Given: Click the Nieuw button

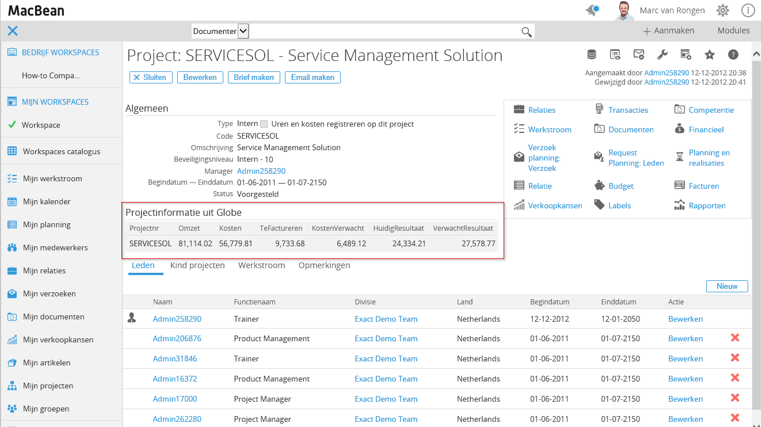Looking at the screenshot, I should (x=726, y=286).
